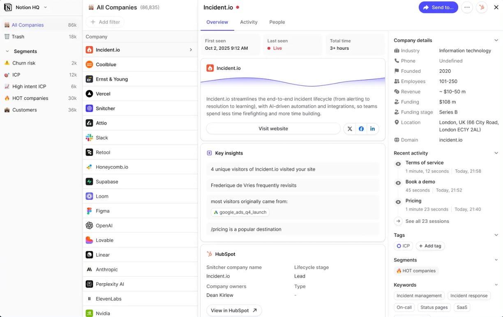Viewport: 503px width, 317px height.
Task: Click the ICP tag chip
Action: coord(403,246)
